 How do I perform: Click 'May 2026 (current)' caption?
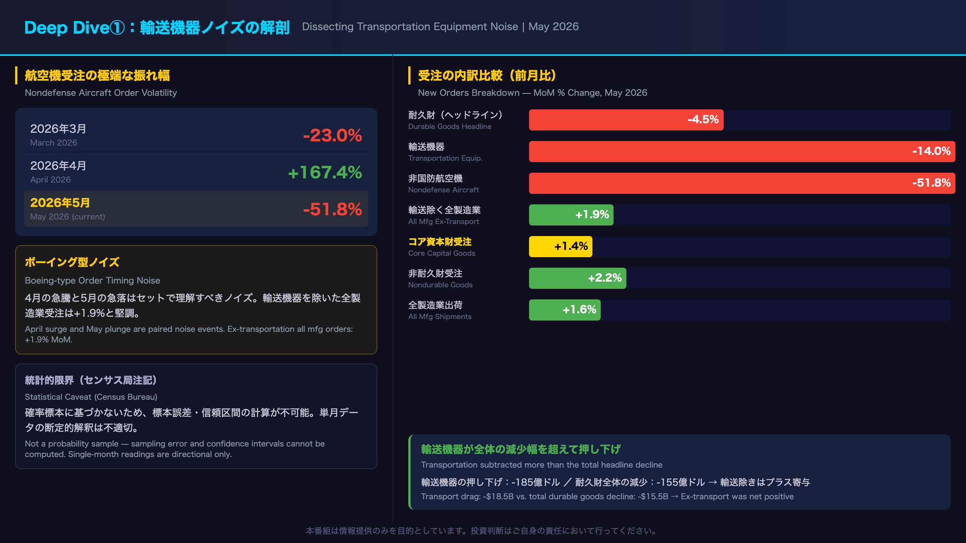pyautogui.click(x=68, y=217)
